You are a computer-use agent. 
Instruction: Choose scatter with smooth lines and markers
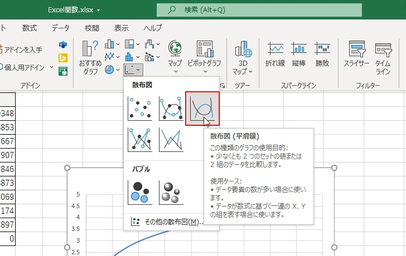(x=171, y=109)
